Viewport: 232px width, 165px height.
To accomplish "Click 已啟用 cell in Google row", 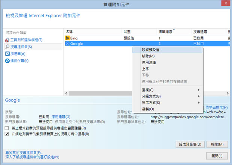I will (x=198, y=44).
